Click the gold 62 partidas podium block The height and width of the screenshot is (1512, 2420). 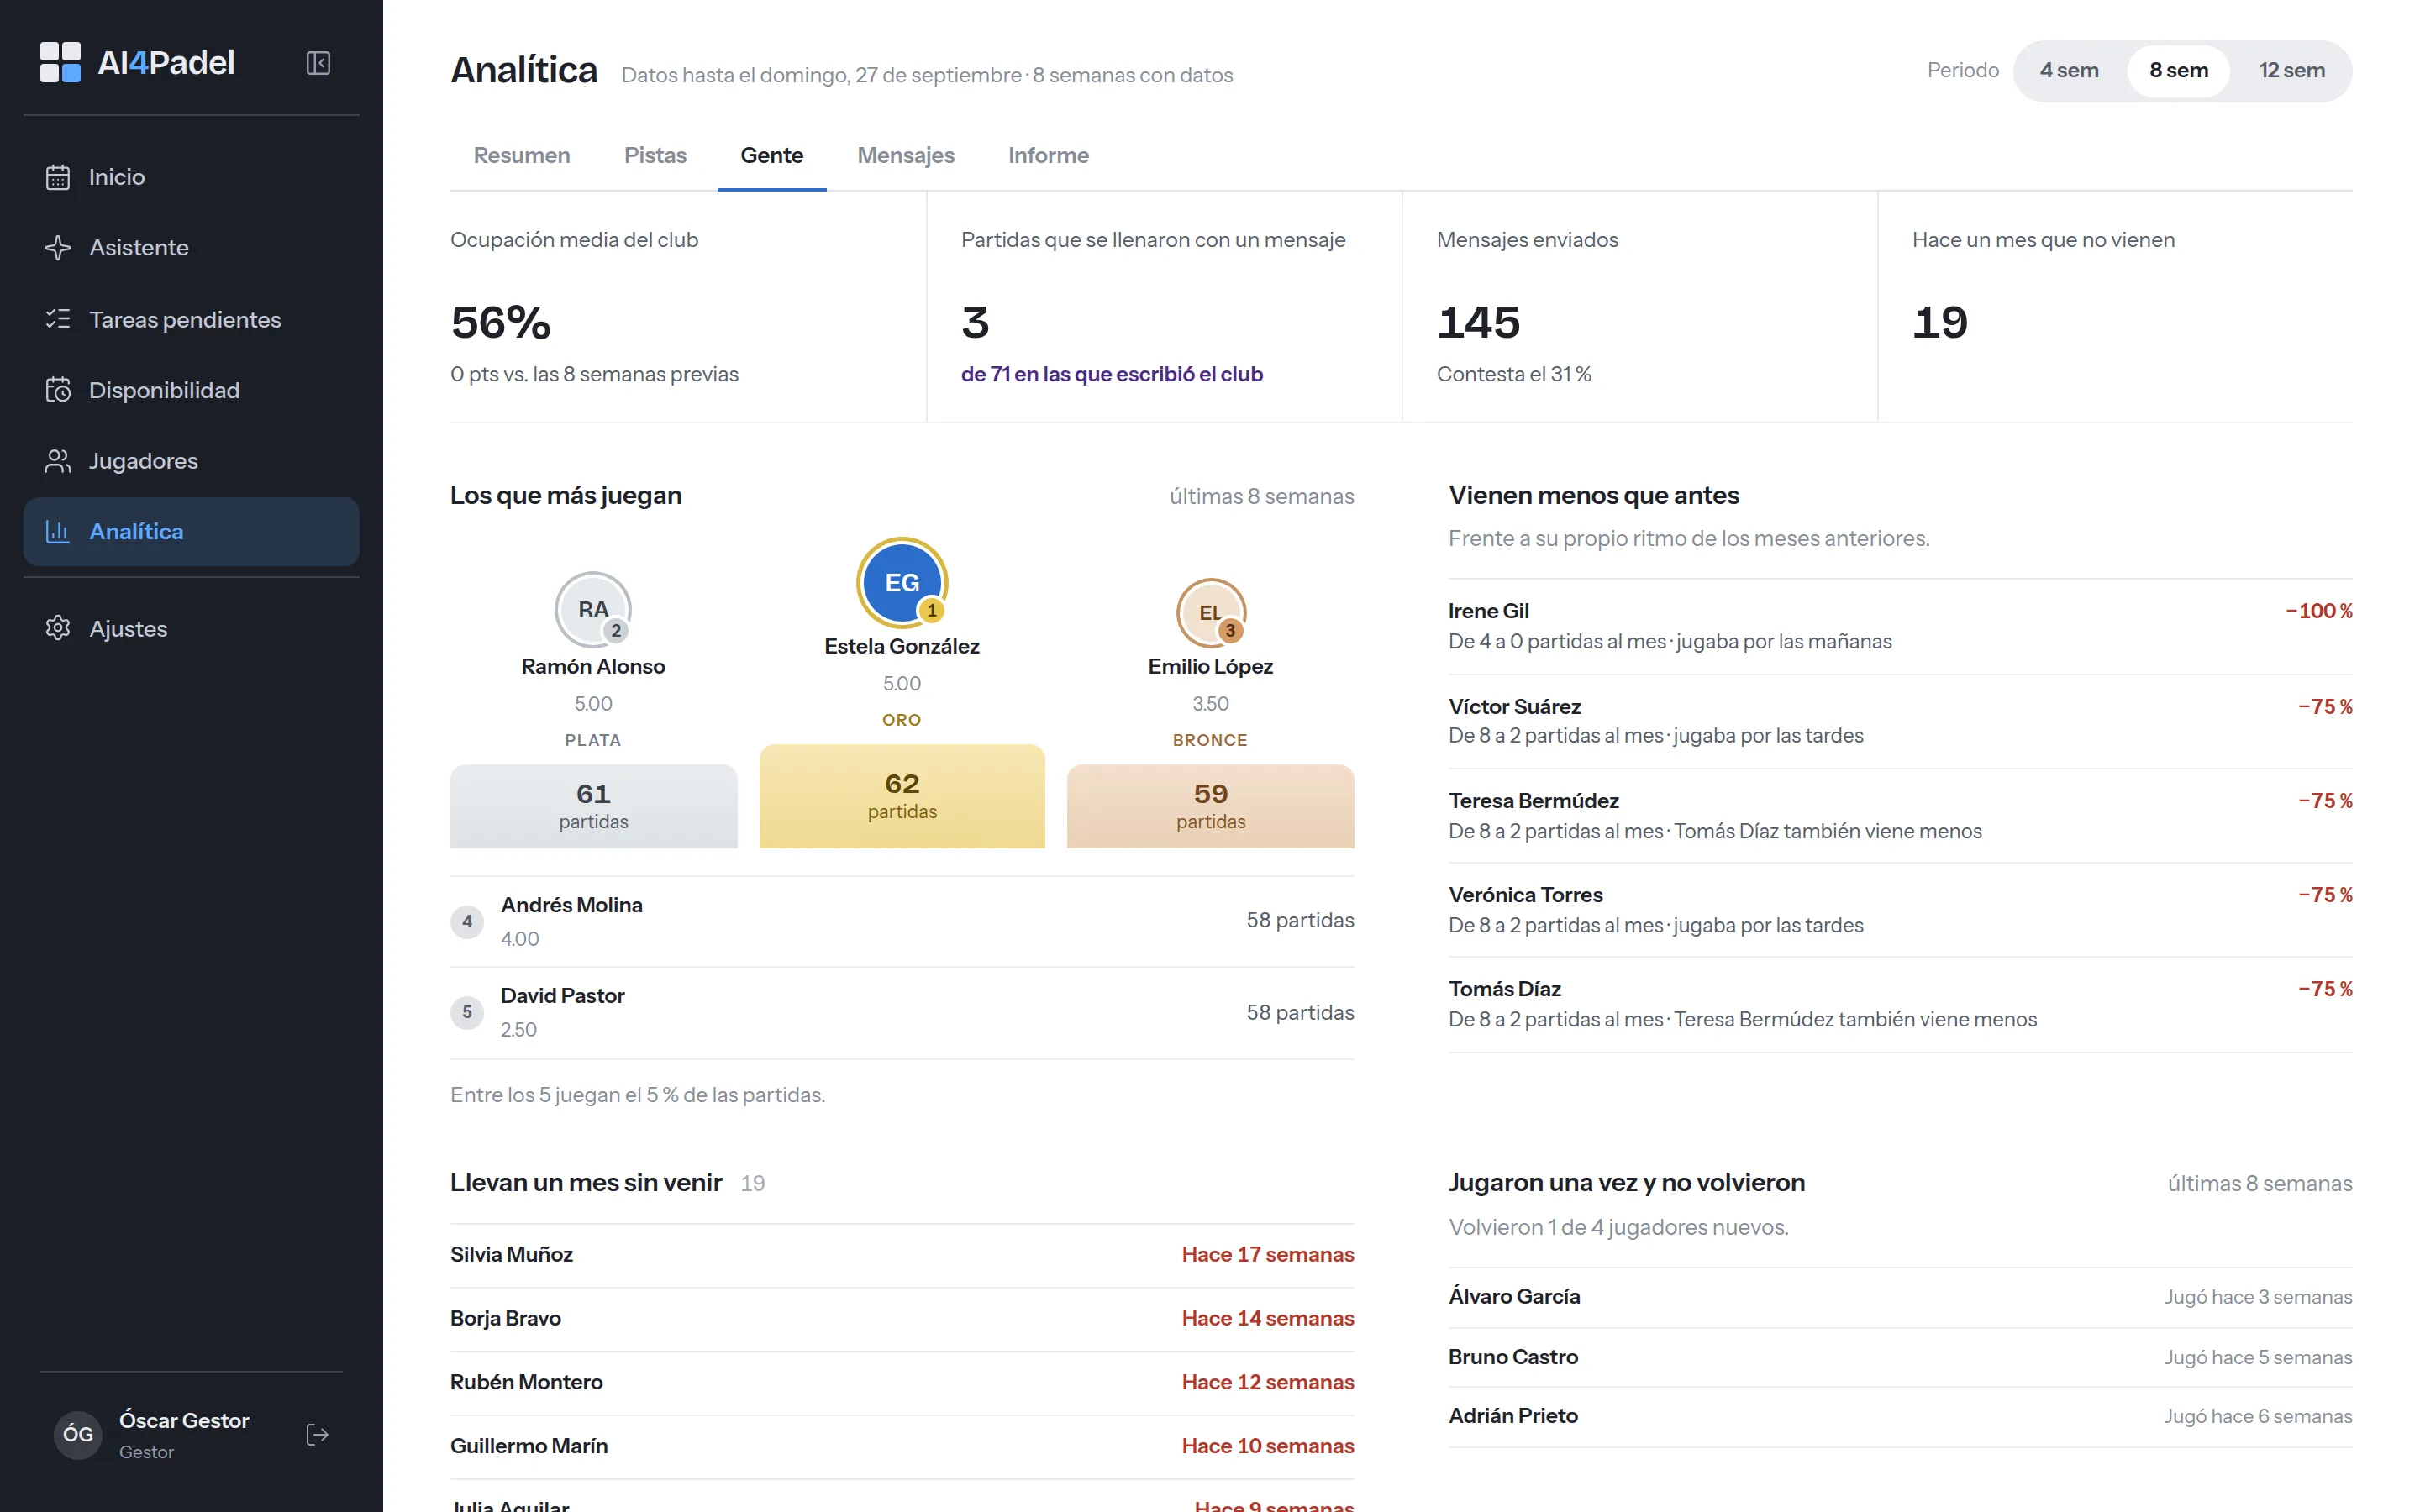click(902, 796)
